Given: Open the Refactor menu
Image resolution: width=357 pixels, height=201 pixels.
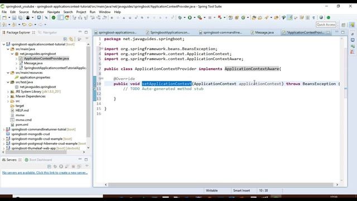Looking at the screenshot, I should pos(38,12).
